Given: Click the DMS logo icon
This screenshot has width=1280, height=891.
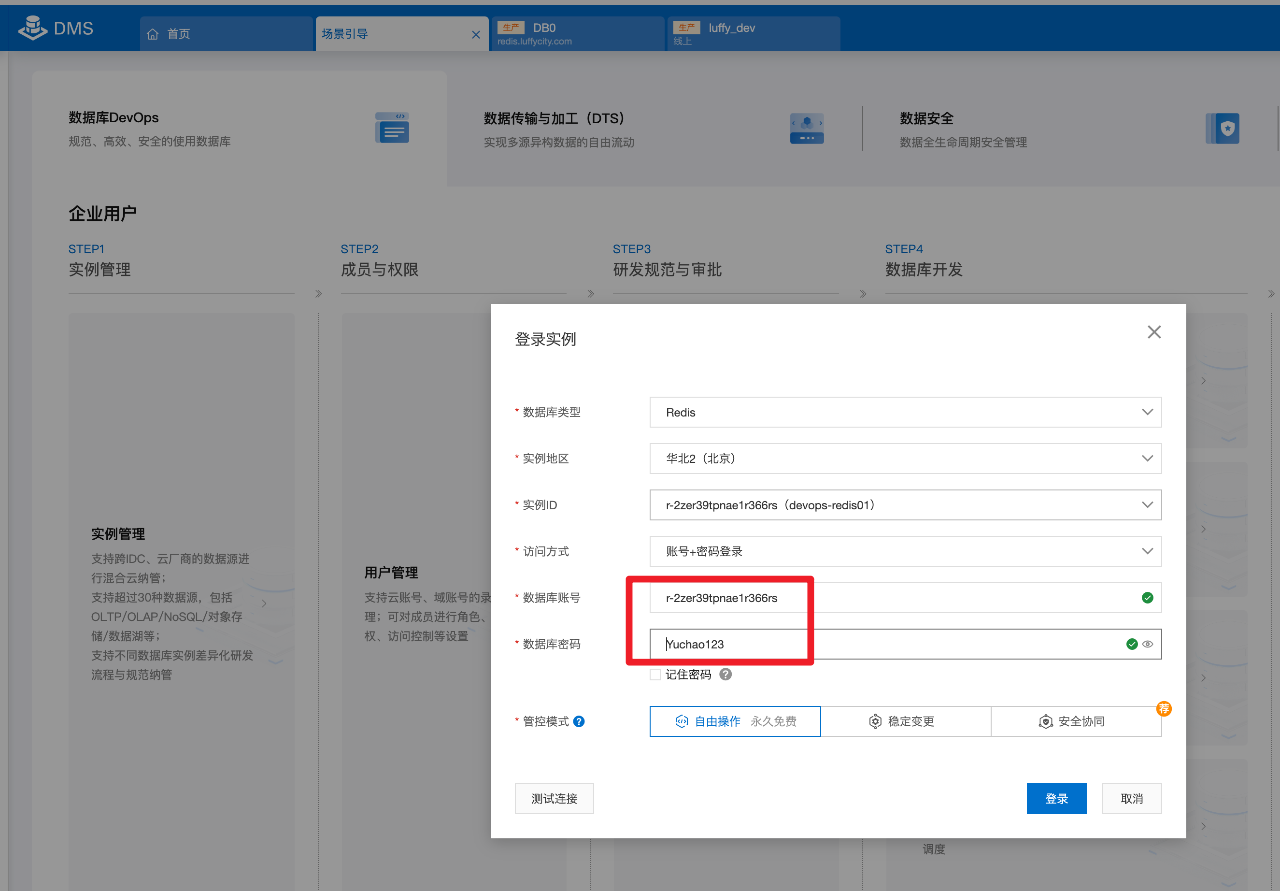Looking at the screenshot, I should click(x=32, y=28).
